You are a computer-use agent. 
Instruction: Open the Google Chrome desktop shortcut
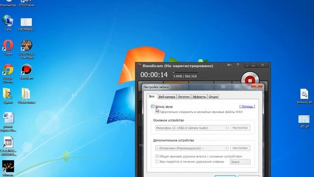pos(8,73)
